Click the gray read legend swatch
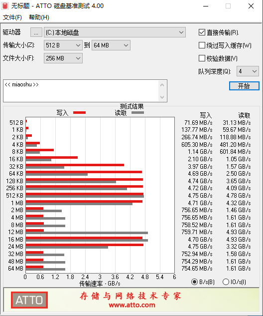This screenshot has width=263, height=316. coord(138,113)
